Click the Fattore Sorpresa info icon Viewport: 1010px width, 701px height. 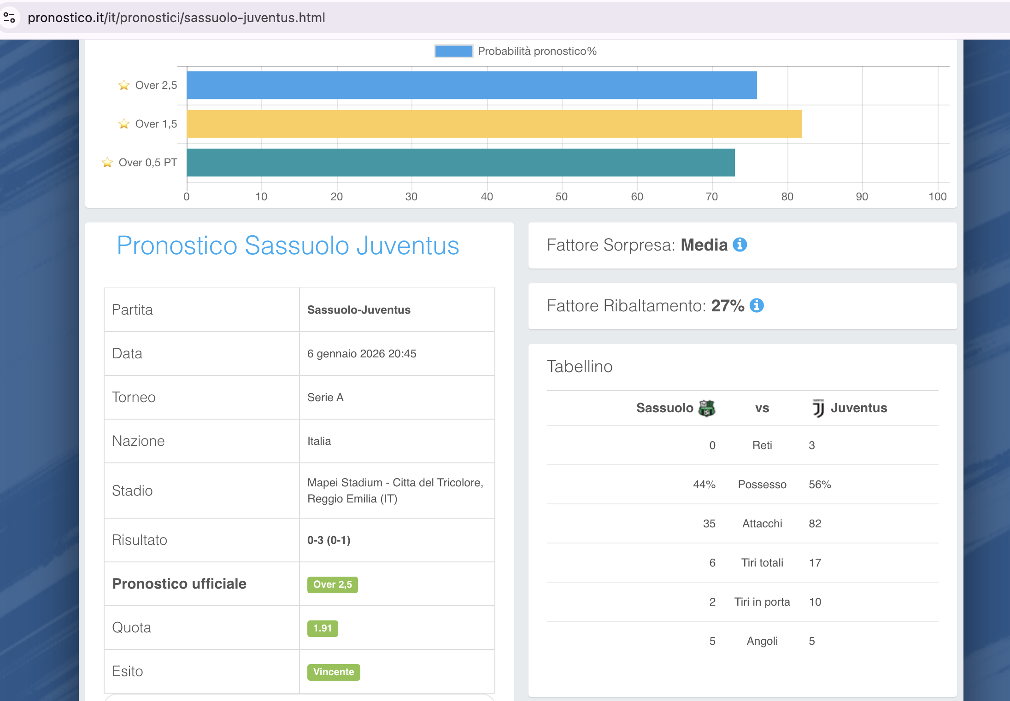click(740, 245)
